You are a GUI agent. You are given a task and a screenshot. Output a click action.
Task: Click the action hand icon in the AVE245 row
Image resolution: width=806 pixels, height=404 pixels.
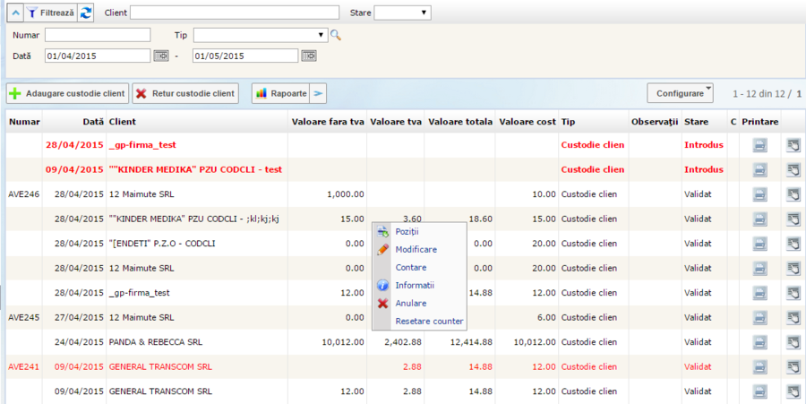tap(793, 316)
